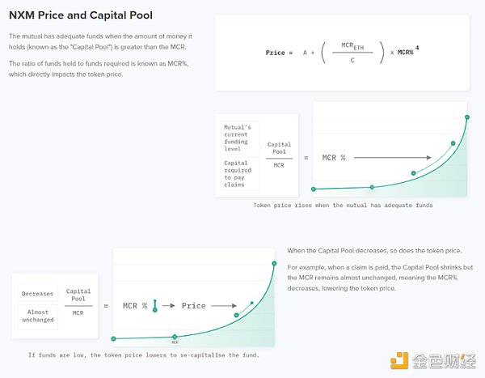Click the "If funds are low" caption text

pos(144,355)
